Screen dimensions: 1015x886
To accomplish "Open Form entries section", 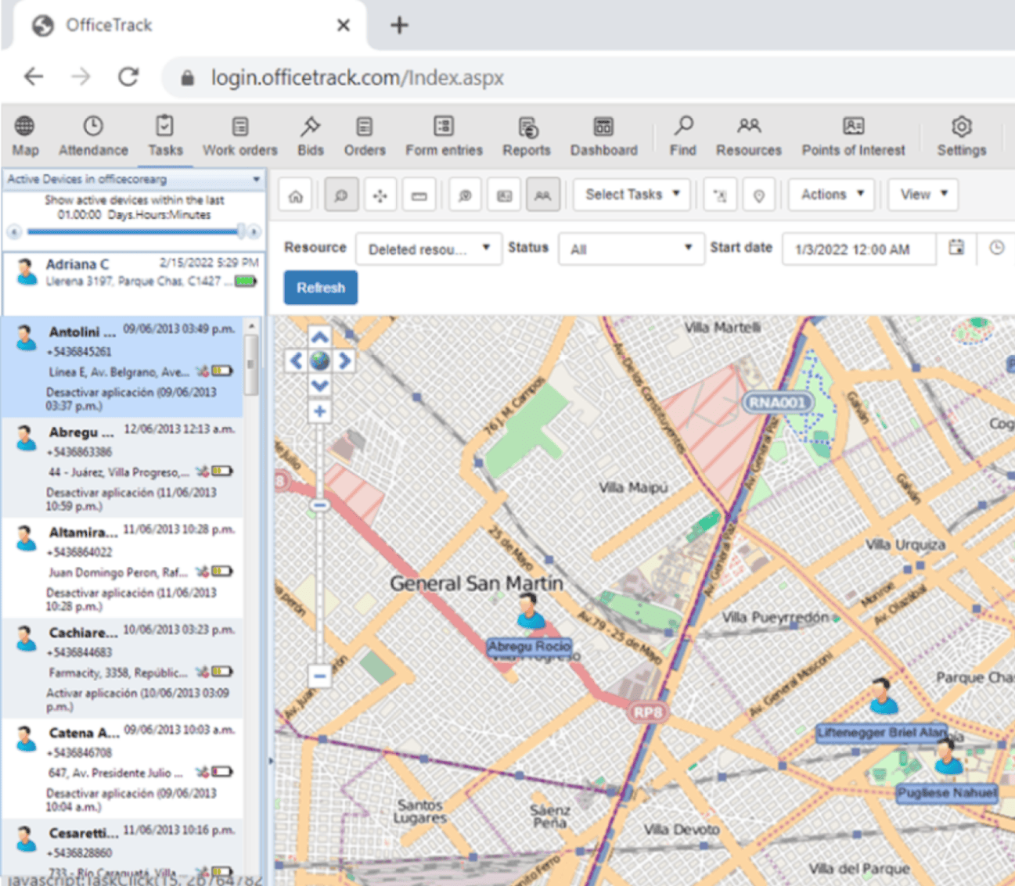I will point(444,136).
